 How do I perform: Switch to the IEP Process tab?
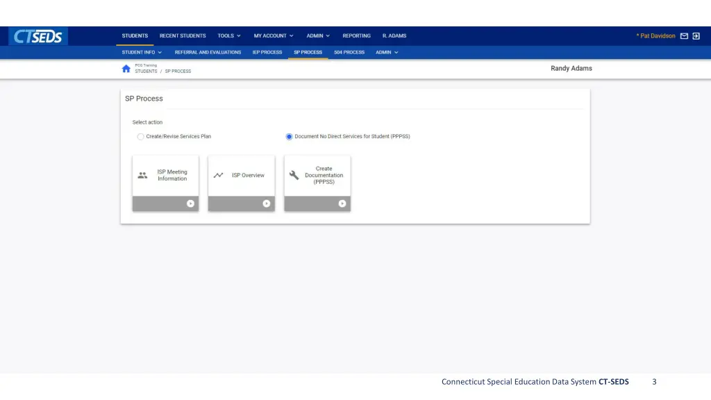pyautogui.click(x=267, y=52)
